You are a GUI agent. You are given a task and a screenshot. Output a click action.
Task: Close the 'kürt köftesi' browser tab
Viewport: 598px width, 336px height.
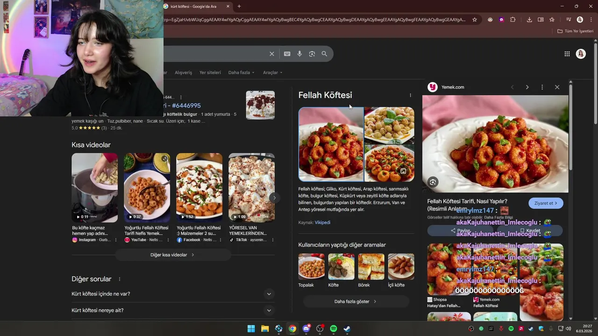click(228, 7)
